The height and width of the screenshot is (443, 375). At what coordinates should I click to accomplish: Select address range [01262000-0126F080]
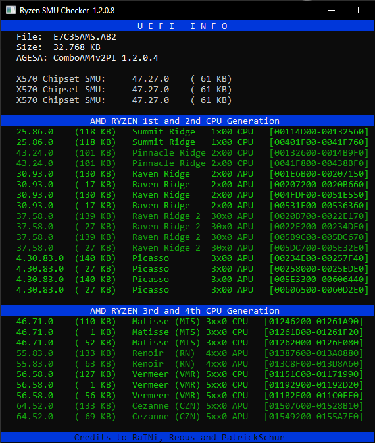(x=314, y=343)
